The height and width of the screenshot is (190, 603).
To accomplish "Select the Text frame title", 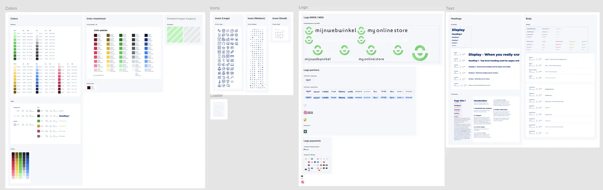I will [x=450, y=8].
